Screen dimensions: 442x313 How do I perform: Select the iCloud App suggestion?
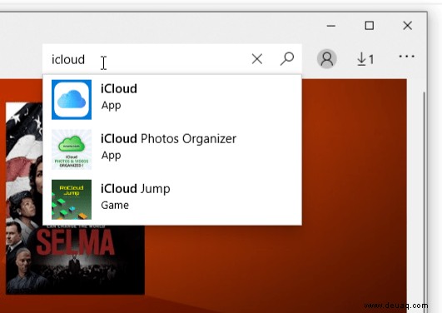coord(172,100)
